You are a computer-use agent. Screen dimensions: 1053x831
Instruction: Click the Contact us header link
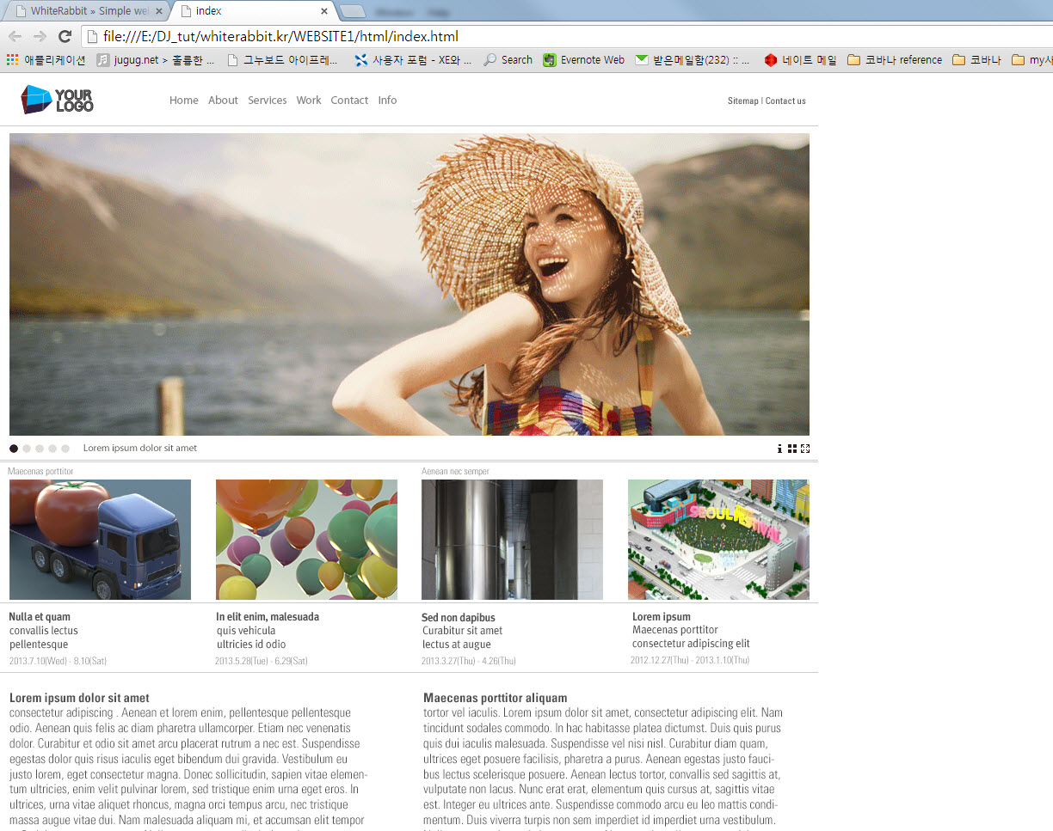[785, 101]
